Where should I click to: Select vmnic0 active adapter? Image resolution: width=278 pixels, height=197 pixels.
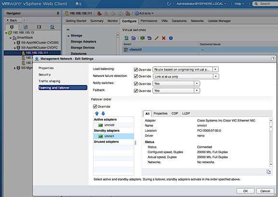tap(114, 125)
